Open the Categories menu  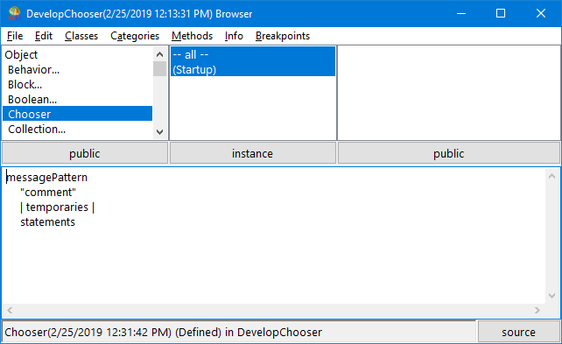click(x=135, y=36)
